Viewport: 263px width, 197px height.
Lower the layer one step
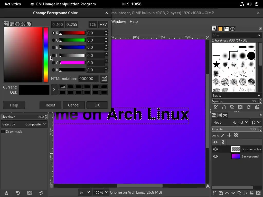click(x=233, y=193)
